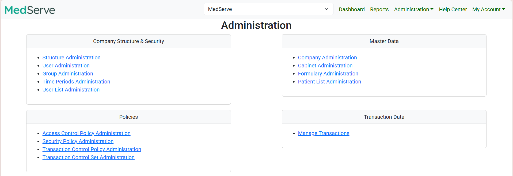Open Company Administration link
This screenshot has width=513, height=176.
pyautogui.click(x=327, y=58)
